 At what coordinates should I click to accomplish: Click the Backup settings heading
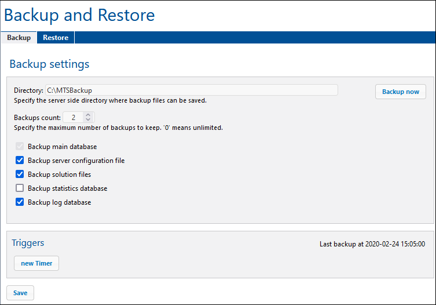49,64
